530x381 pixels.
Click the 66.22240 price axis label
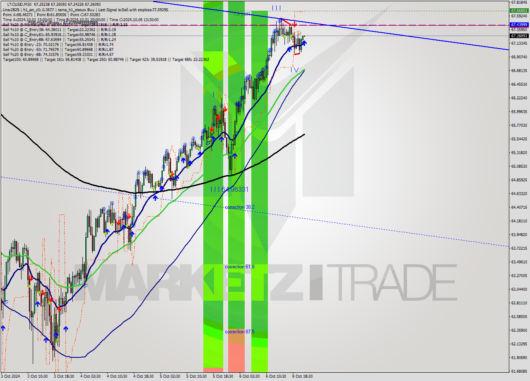click(519, 98)
